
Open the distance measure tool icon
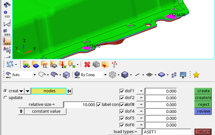(7, 23)
